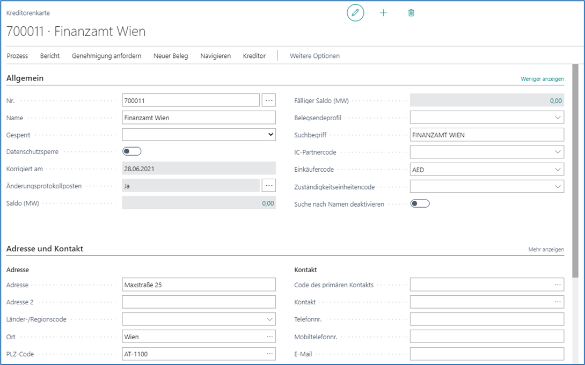585x365 pixels.
Task: Click Mehr anzeigen link
Action: [546, 249]
